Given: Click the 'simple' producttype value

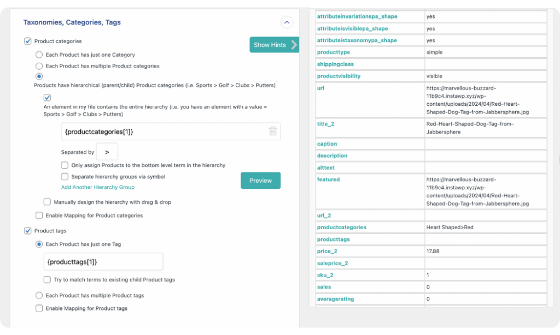Looking at the screenshot, I should [434, 52].
